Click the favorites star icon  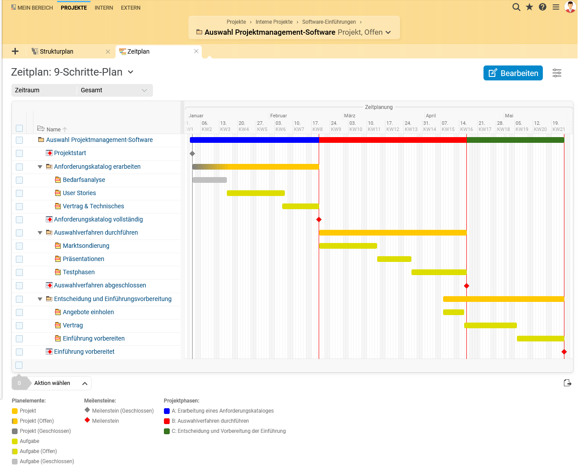[x=530, y=7]
